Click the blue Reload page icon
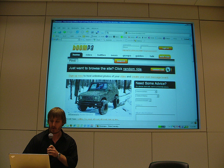Image resolution: width=224 pixels, height=168 pixels. pos(77,32)
